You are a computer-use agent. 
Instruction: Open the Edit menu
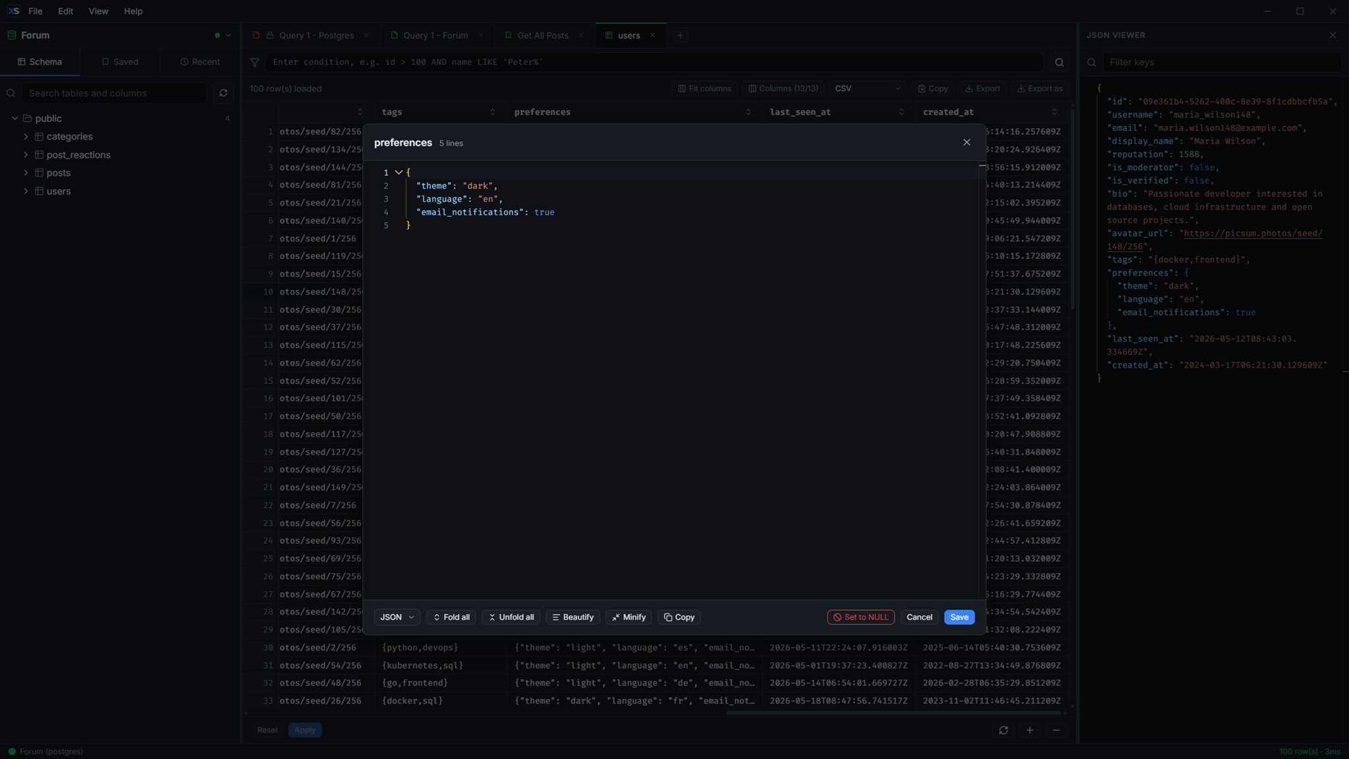coord(65,11)
